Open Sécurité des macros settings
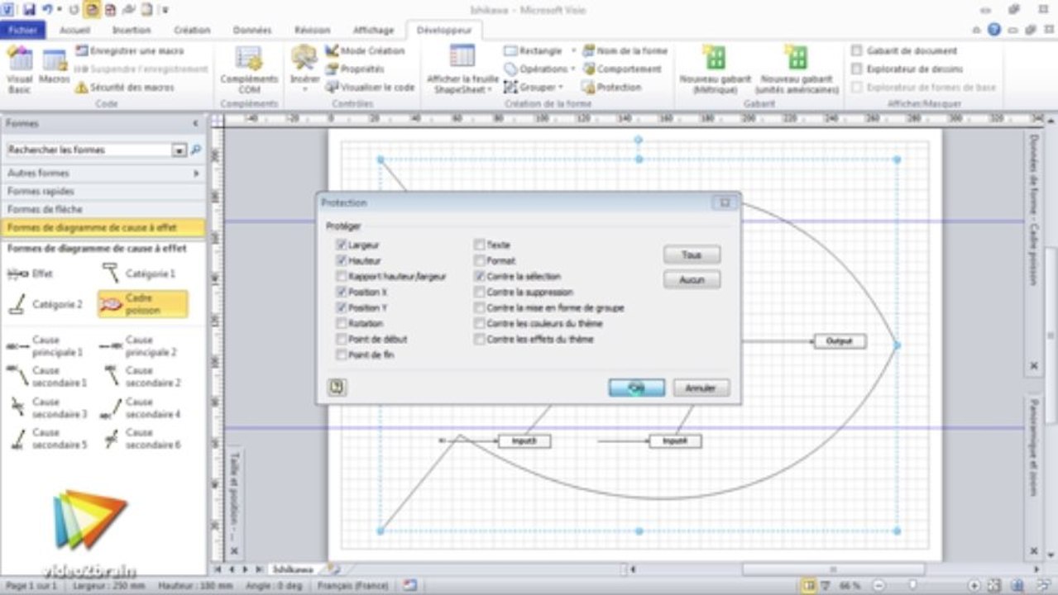Screen dimensions: 1058x595 point(126,87)
